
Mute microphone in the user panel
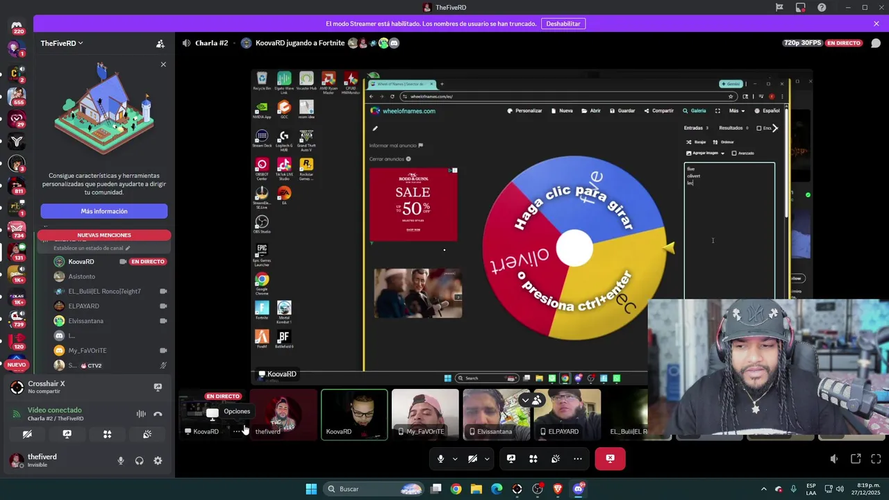(x=120, y=460)
